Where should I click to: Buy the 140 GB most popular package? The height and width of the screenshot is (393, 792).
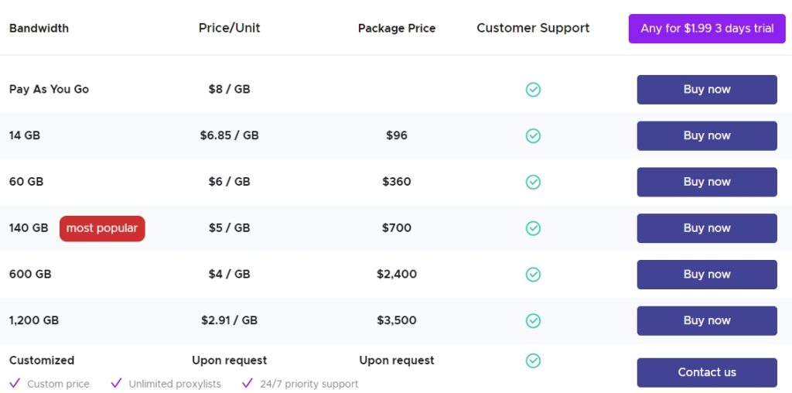pyautogui.click(x=707, y=228)
